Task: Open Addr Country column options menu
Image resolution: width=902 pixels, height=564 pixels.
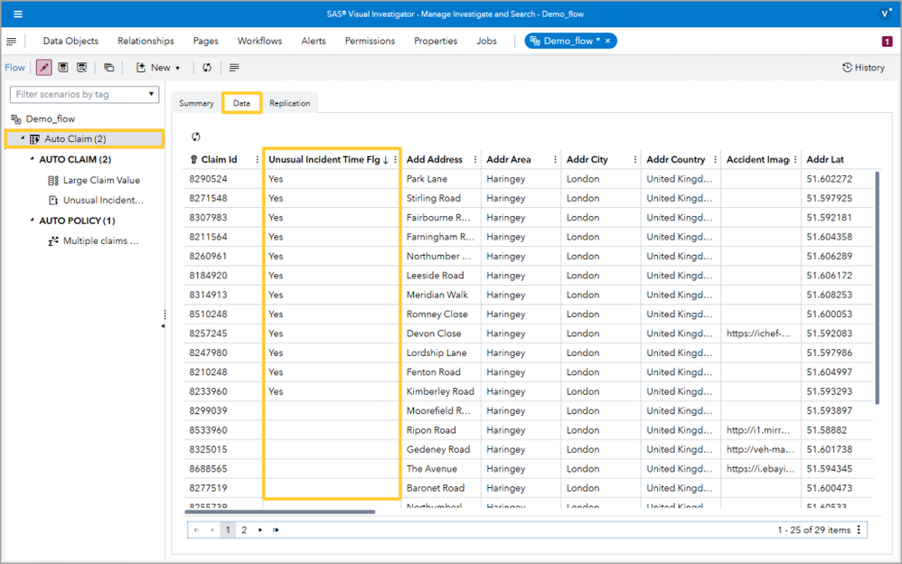Action: (x=715, y=159)
